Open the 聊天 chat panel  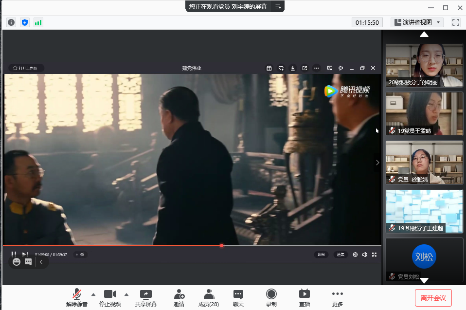238,294
